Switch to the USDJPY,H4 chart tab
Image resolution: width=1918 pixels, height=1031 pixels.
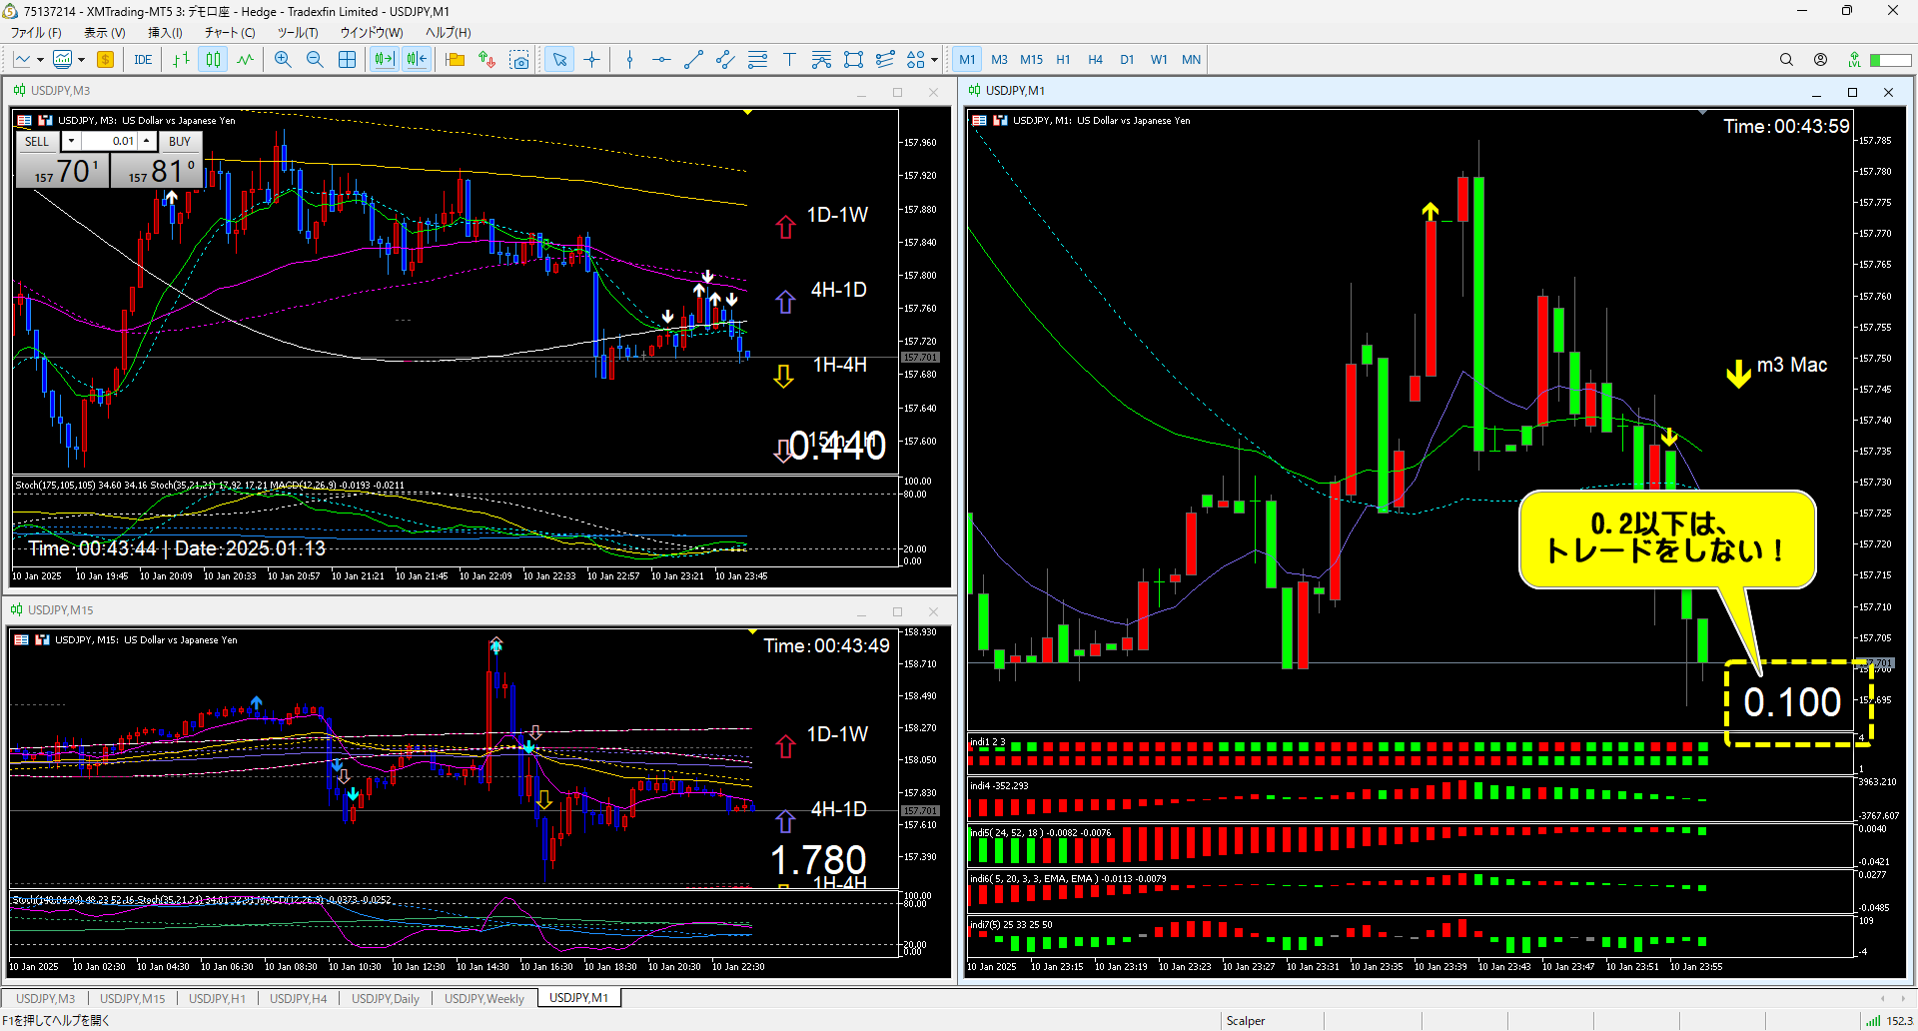click(298, 998)
